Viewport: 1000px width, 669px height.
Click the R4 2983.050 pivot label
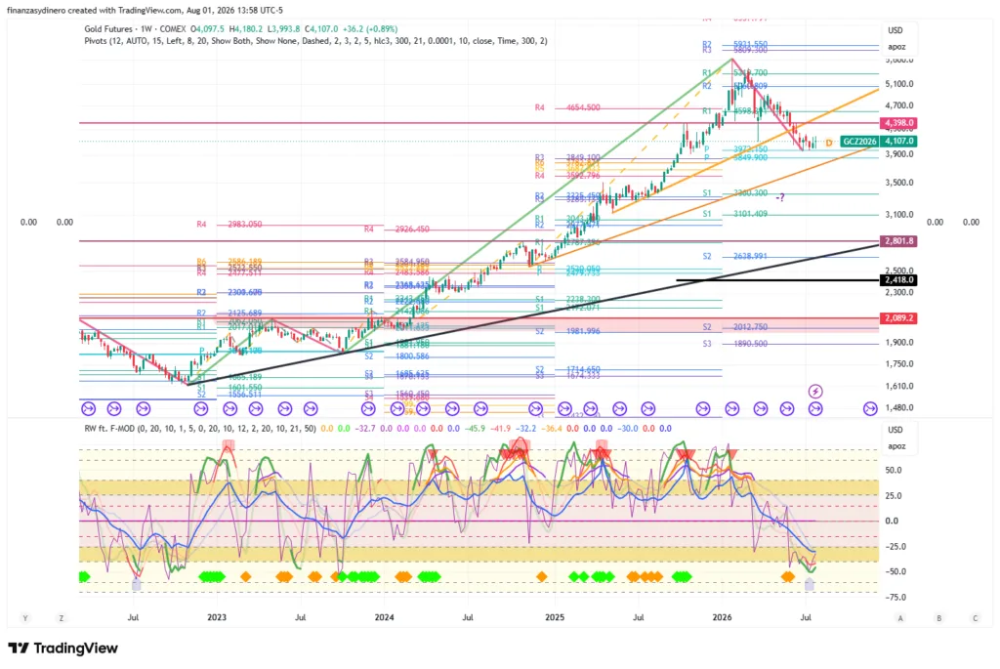229,225
